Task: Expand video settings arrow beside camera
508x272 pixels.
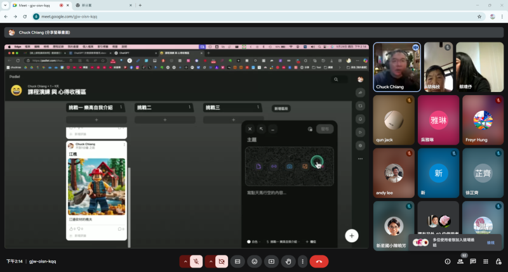Action: point(209,261)
